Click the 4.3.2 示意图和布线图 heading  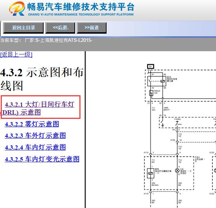click(42, 79)
